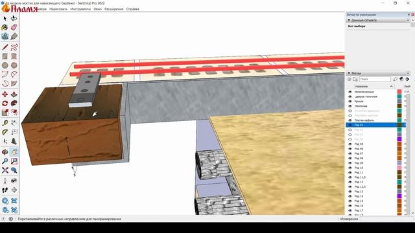Activate the Scale tool
This screenshot has width=415, height=233.
tap(5, 113)
